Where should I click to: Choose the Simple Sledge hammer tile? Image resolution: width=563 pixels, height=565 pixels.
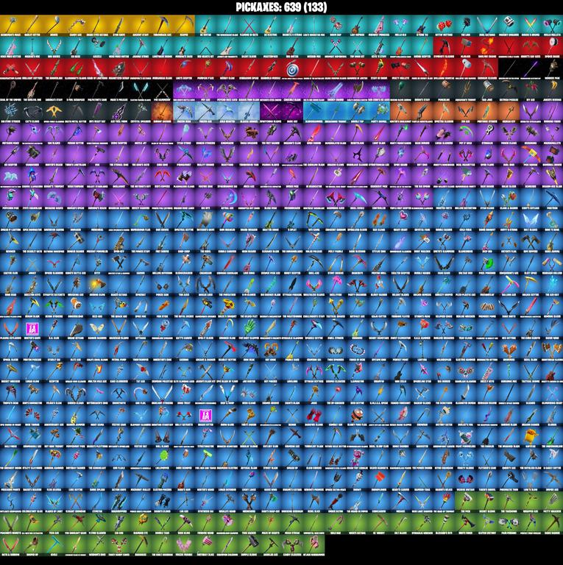click(x=249, y=545)
